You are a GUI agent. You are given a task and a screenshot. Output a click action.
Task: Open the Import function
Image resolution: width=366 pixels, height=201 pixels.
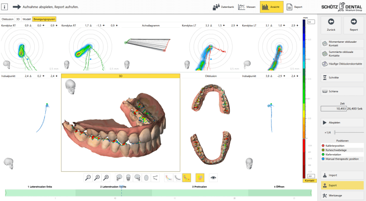coord(342,175)
